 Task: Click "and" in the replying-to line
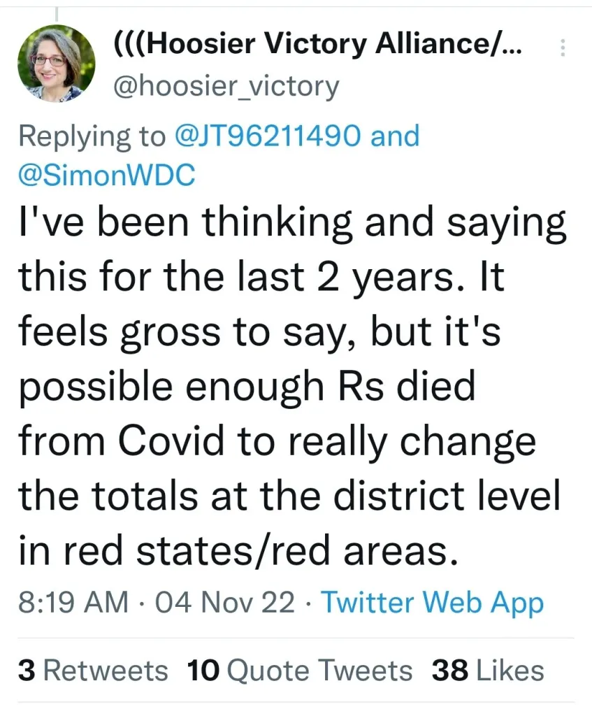click(395, 136)
